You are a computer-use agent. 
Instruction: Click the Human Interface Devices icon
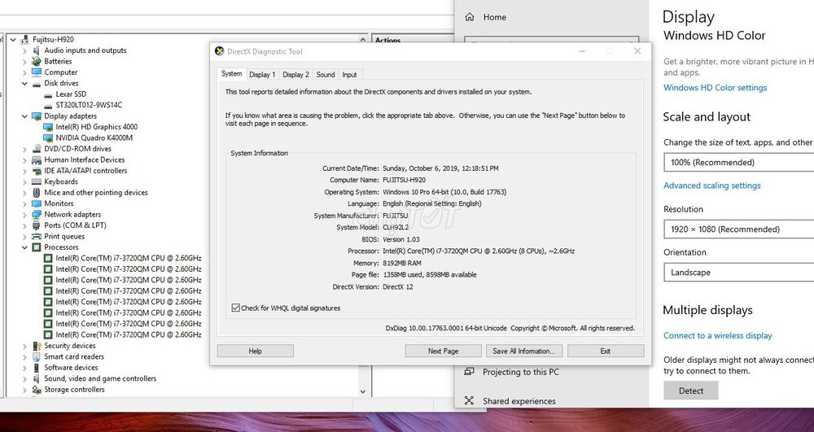pyautogui.click(x=37, y=159)
